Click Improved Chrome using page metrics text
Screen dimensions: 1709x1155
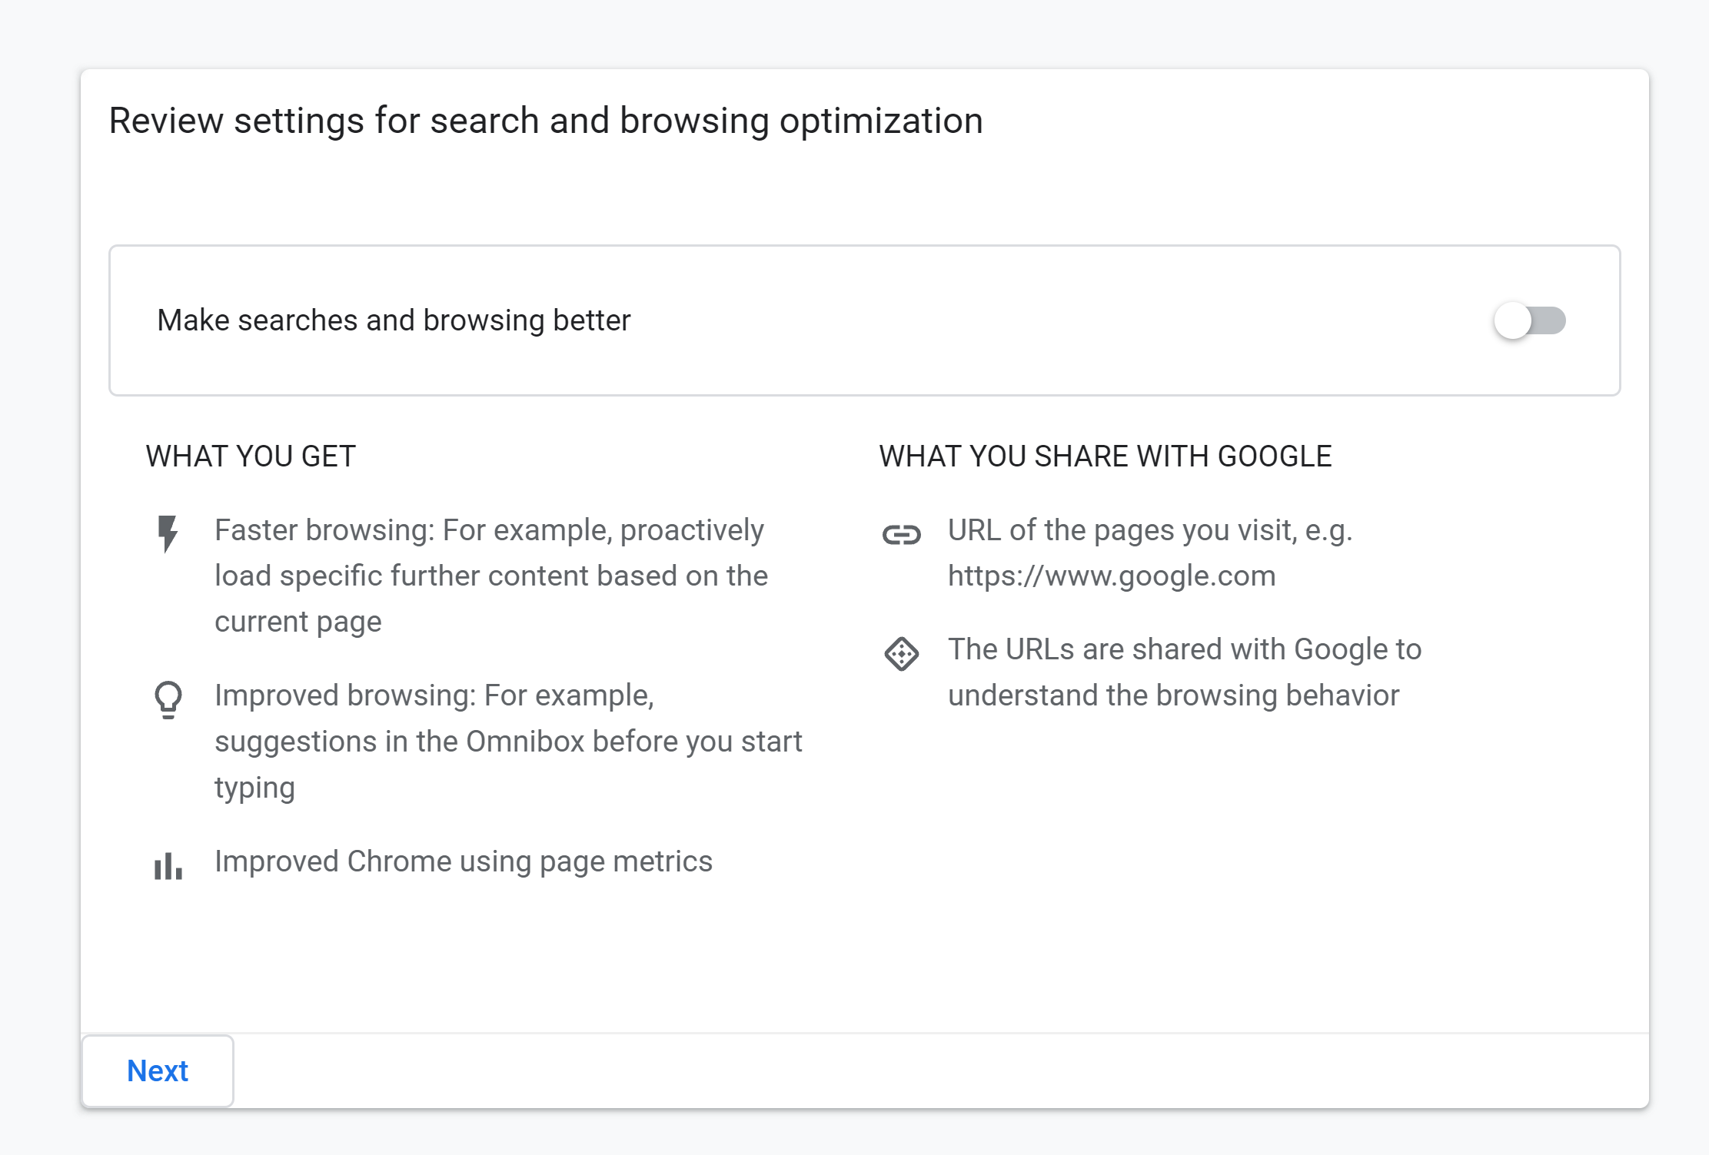tap(464, 861)
